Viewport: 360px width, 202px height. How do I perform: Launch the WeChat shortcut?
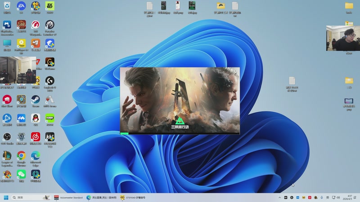point(21,175)
